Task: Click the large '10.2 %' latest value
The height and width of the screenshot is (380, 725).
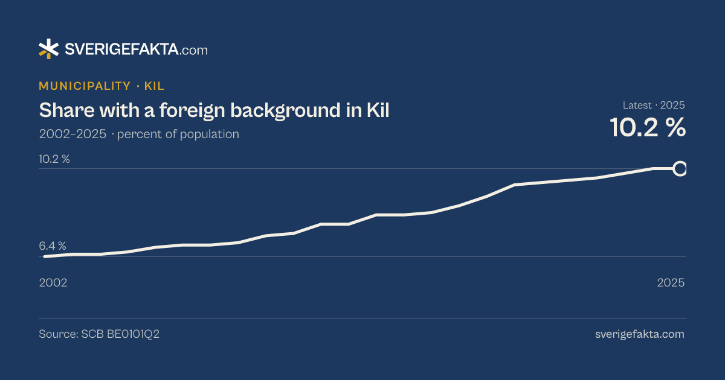Action: (x=647, y=127)
